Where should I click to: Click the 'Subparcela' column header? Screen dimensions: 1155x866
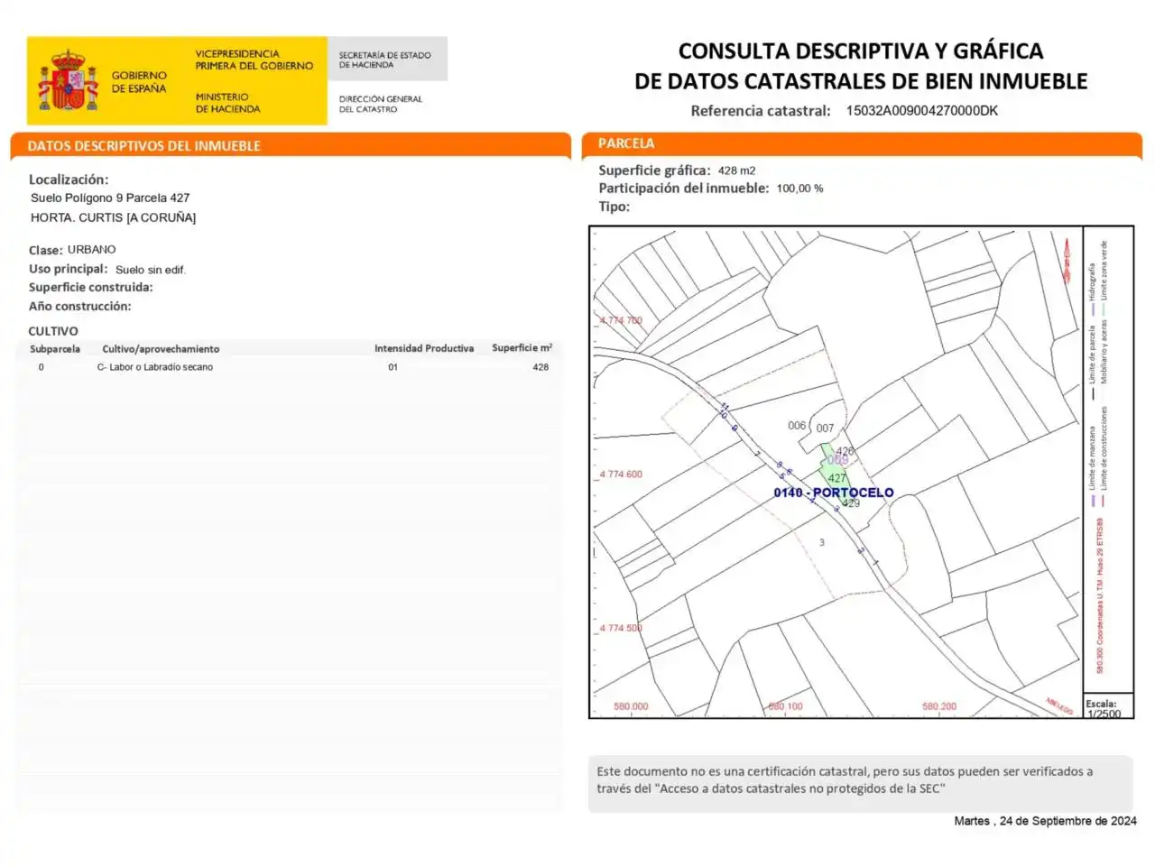55,349
